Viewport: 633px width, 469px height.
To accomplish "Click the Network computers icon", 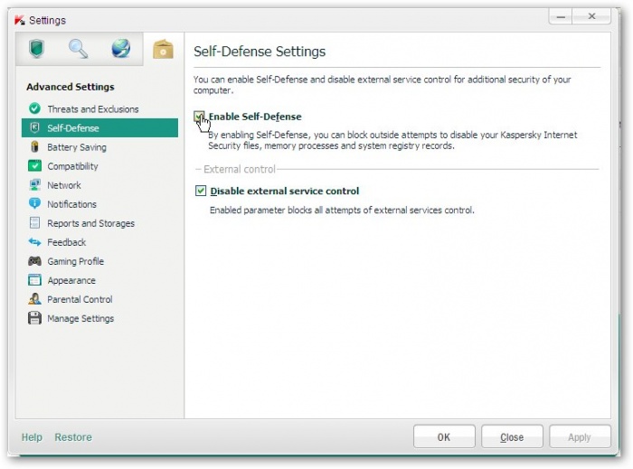I will [34, 184].
